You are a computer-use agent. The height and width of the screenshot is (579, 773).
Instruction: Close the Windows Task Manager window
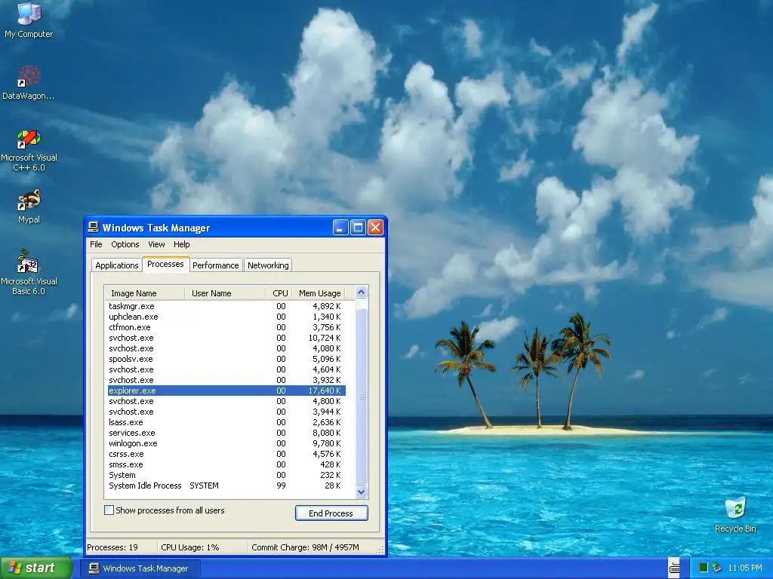click(x=376, y=227)
